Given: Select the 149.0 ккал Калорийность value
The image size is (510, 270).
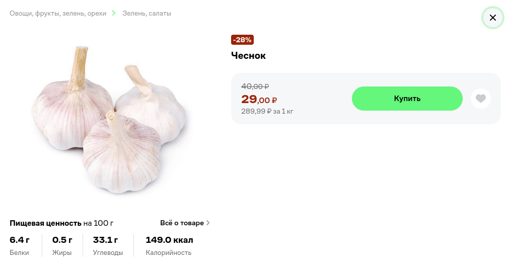Looking at the screenshot, I should tap(169, 240).
